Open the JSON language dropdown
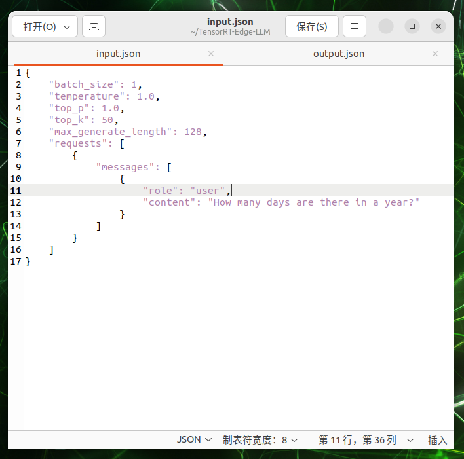Viewport: 464px width, 459px height. pyautogui.click(x=194, y=439)
